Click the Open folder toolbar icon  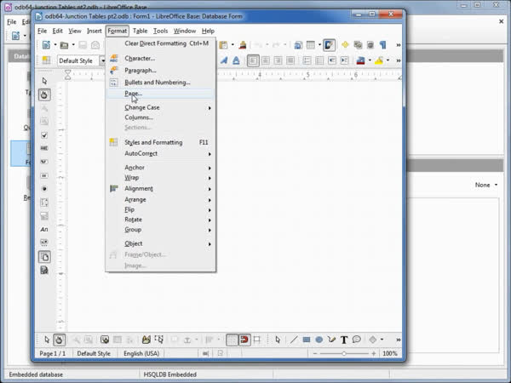tap(64, 45)
